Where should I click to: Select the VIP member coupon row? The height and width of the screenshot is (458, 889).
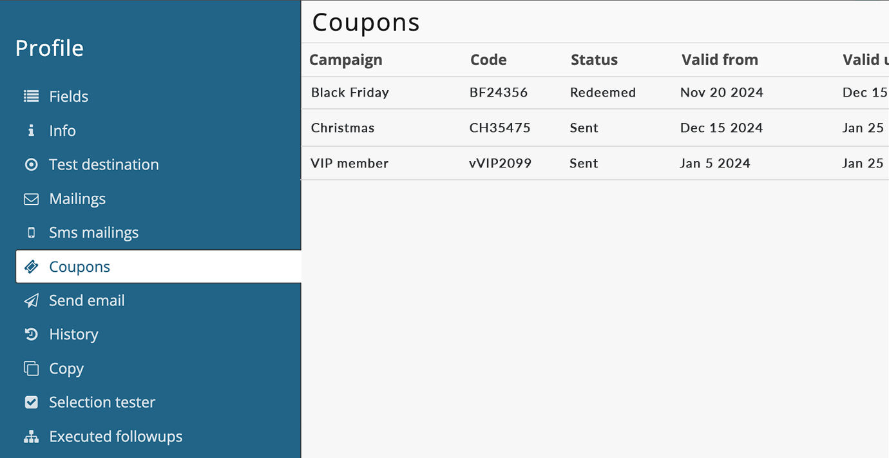[350, 164]
